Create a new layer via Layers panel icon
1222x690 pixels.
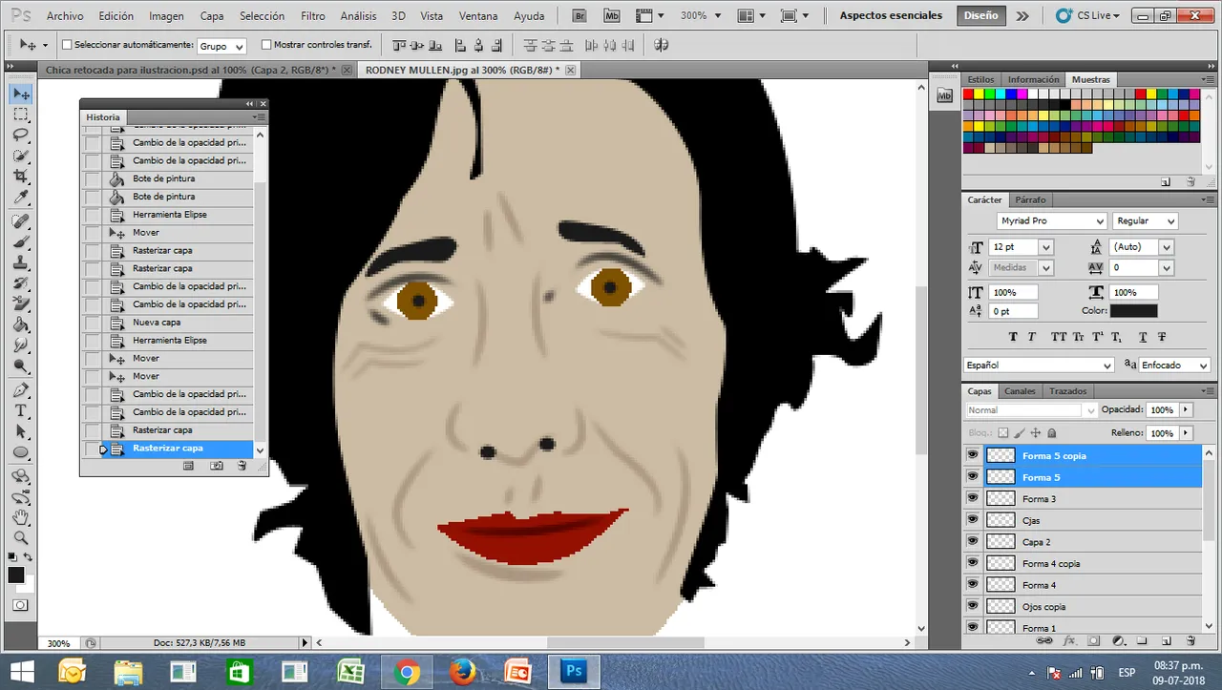point(1166,641)
